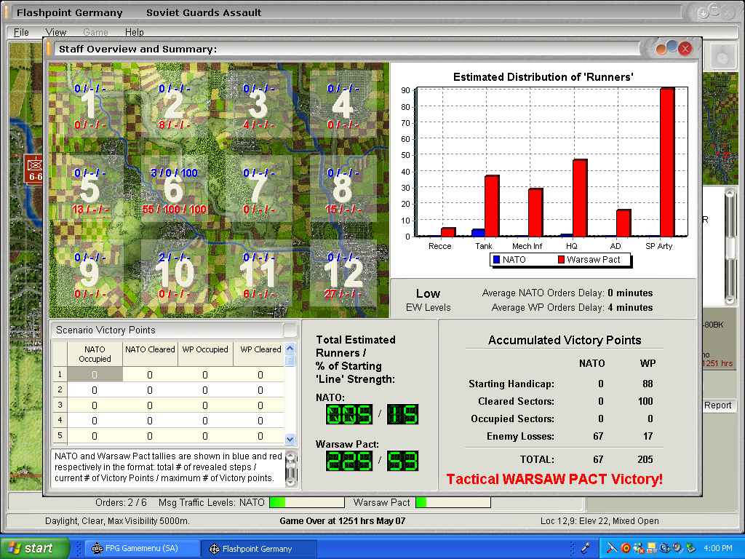Click the victory points table scroll-down arrow

290,439
